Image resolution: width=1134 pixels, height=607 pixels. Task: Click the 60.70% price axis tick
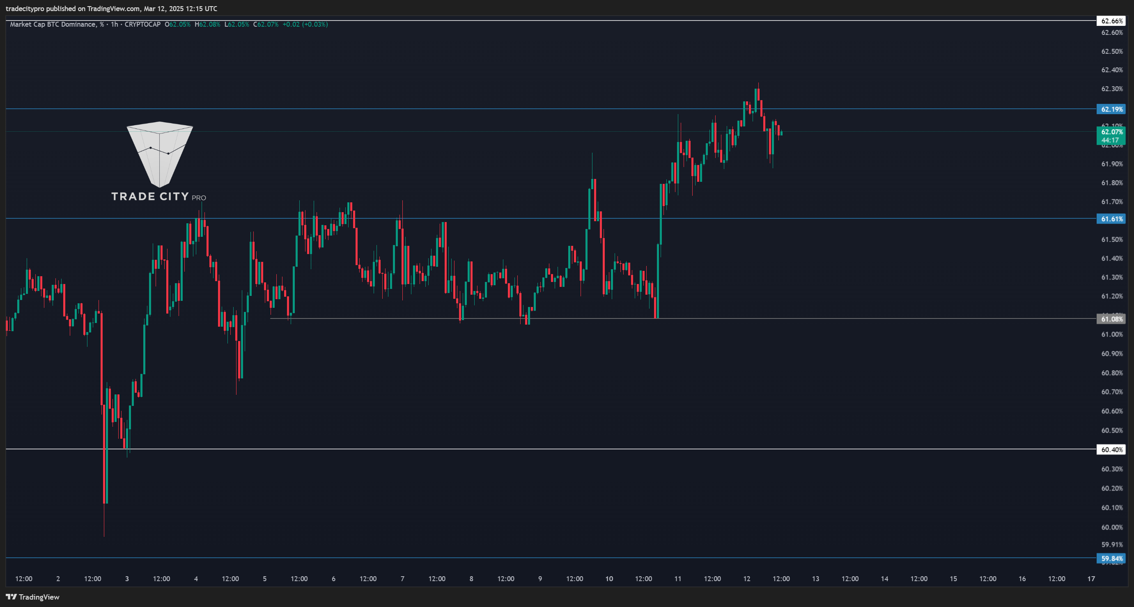tap(1112, 392)
